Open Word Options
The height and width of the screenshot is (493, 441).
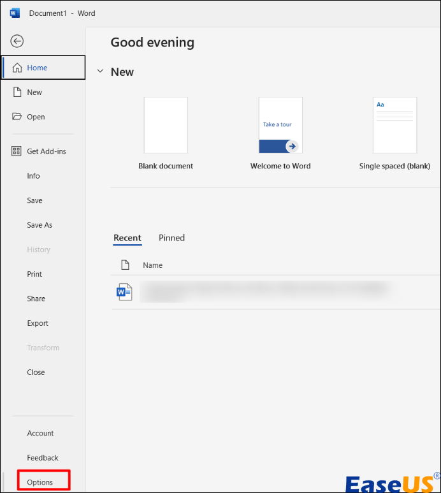43,482
